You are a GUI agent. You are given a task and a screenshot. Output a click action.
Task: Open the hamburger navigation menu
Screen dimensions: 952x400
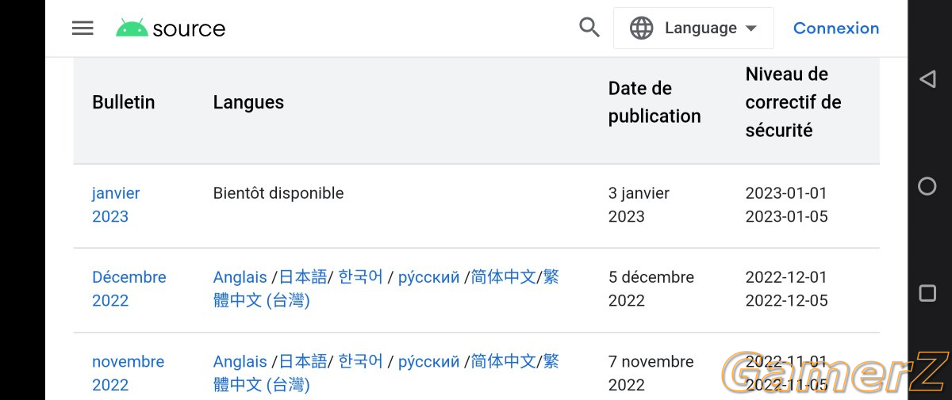[x=83, y=29]
